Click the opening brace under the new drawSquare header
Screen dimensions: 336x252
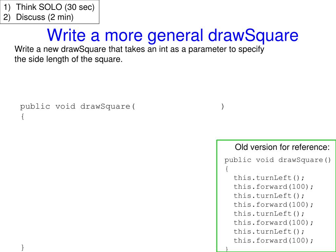tap(23, 117)
